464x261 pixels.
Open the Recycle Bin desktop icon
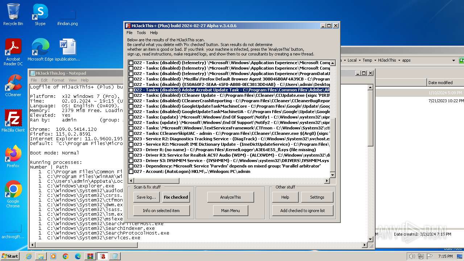tap(13, 14)
